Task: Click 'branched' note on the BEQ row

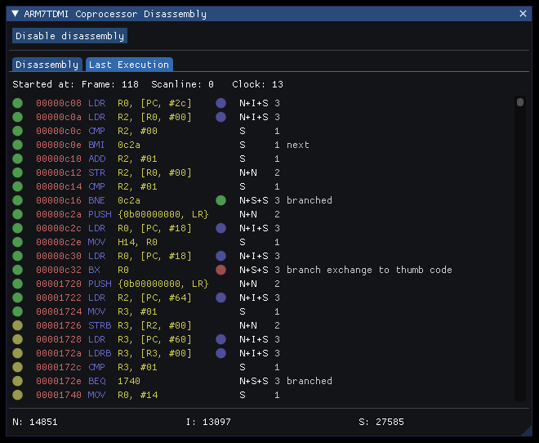Action: tap(310, 381)
